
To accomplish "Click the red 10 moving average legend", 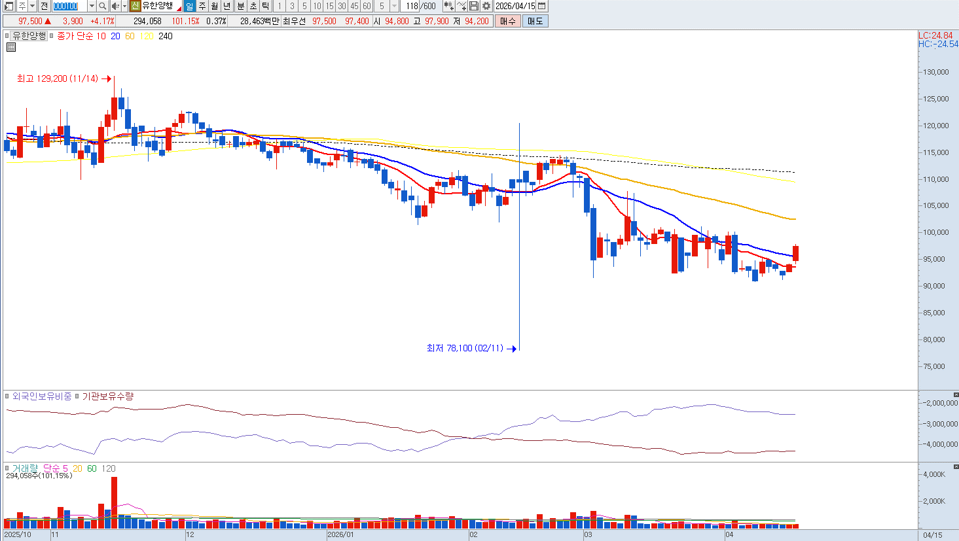I will (x=101, y=36).
